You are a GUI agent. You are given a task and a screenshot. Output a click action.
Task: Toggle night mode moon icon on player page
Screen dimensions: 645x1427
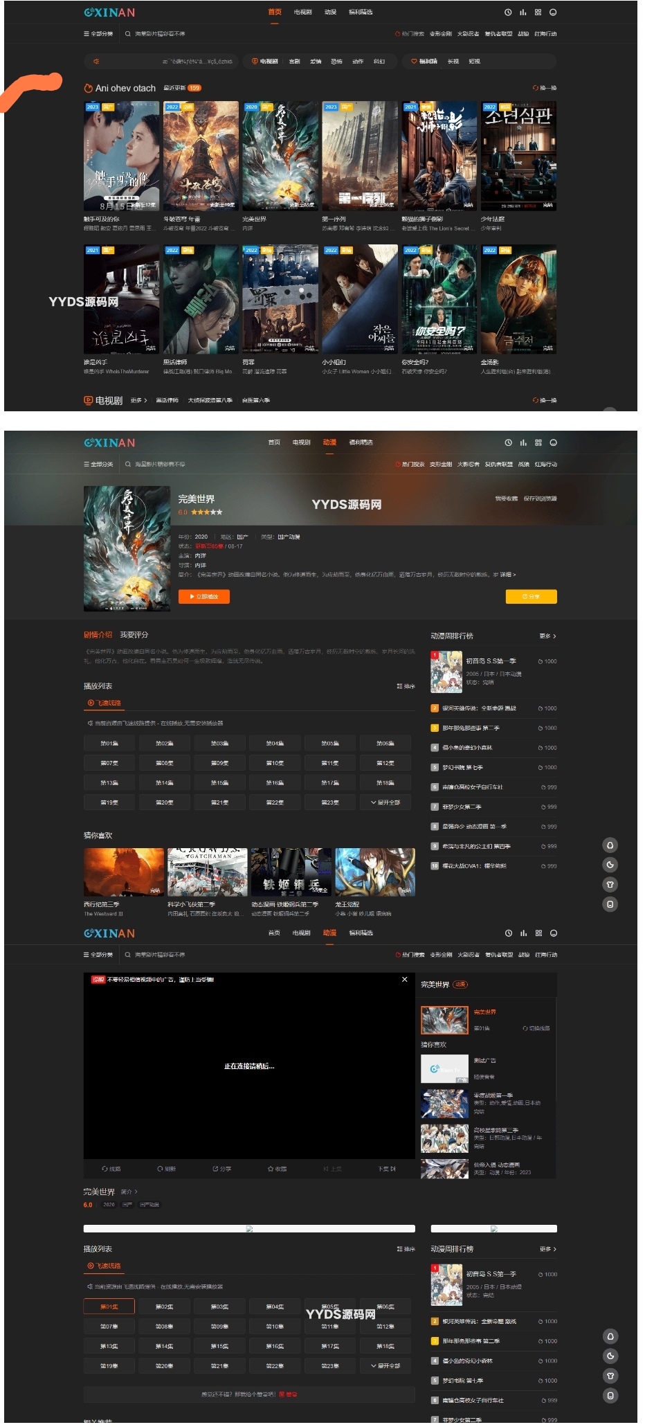point(610,1356)
